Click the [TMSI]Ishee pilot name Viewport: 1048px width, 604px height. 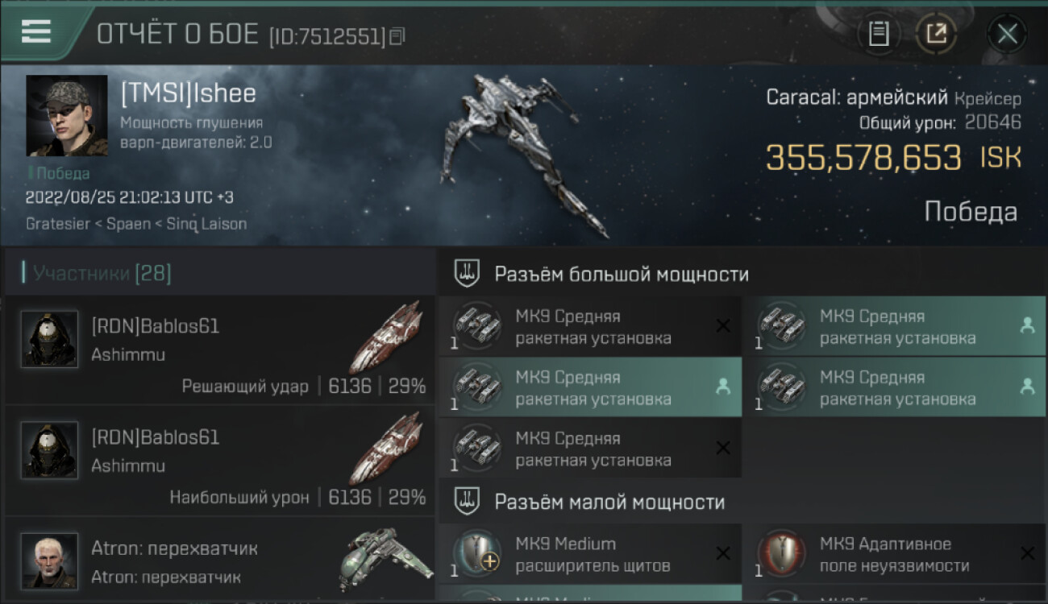[x=189, y=93]
